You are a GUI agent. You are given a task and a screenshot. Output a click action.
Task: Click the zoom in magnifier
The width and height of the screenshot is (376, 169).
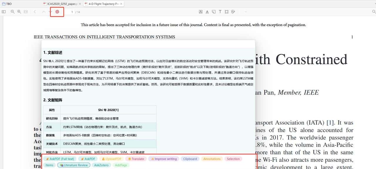(x=19, y=12)
